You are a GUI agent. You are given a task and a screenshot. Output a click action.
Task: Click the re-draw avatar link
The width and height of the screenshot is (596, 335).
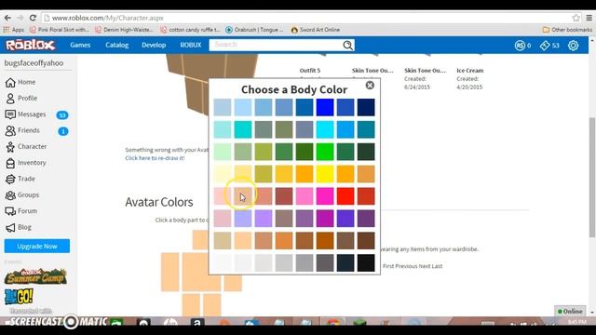coord(155,158)
